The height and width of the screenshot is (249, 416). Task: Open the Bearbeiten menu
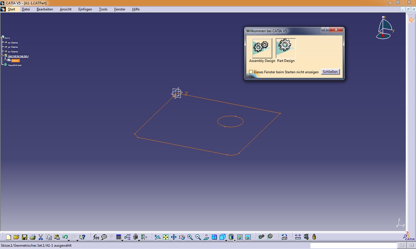click(x=45, y=9)
